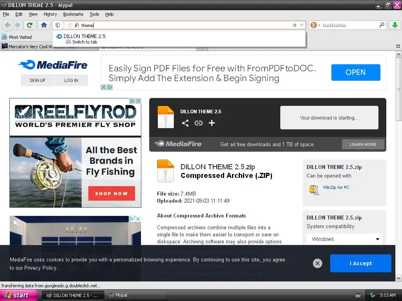Open the Windows system compatibility dropdown
This screenshot has width=402, height=301.
[x=345, y=239]
